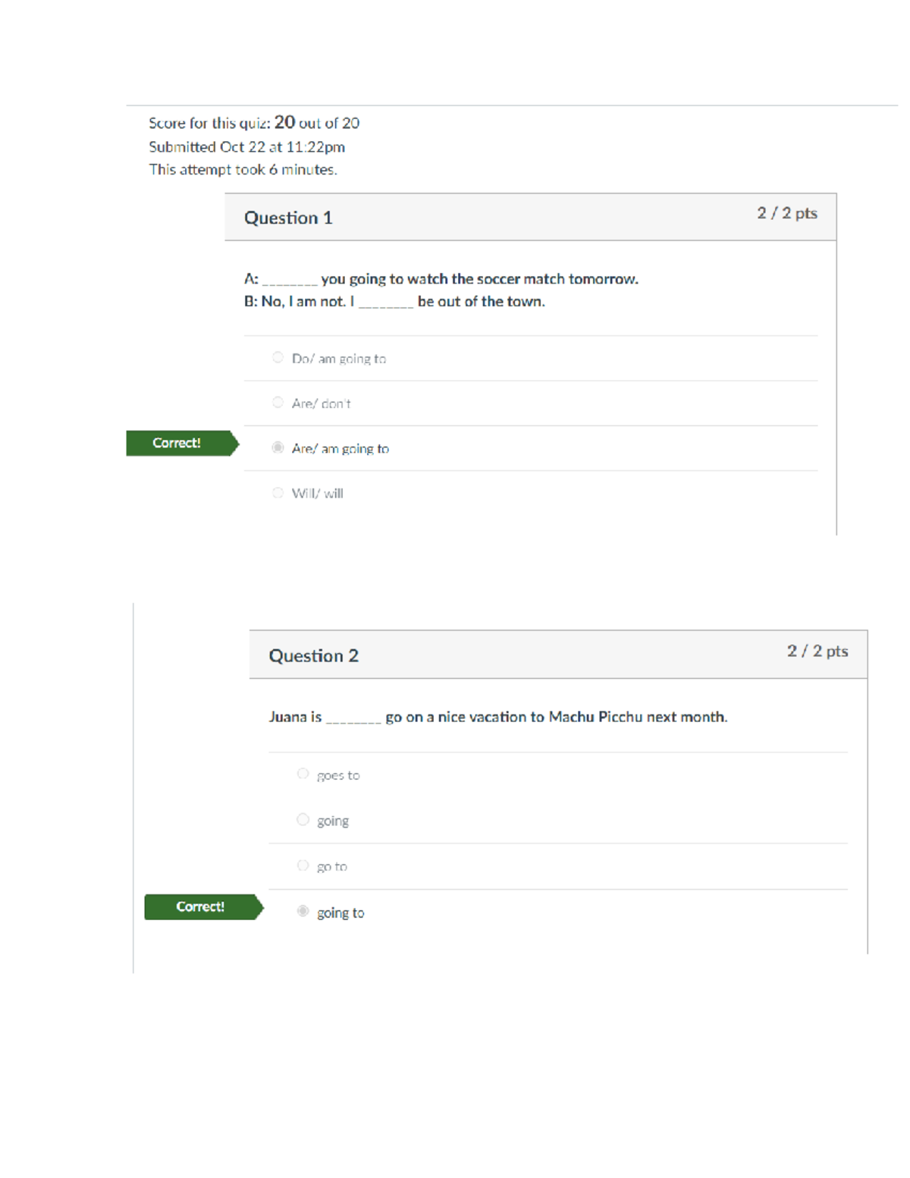The height and width of the screenshot is (1178, 910).
Task: Click the Machu Picchu question sentence
Action: point(497,718)
